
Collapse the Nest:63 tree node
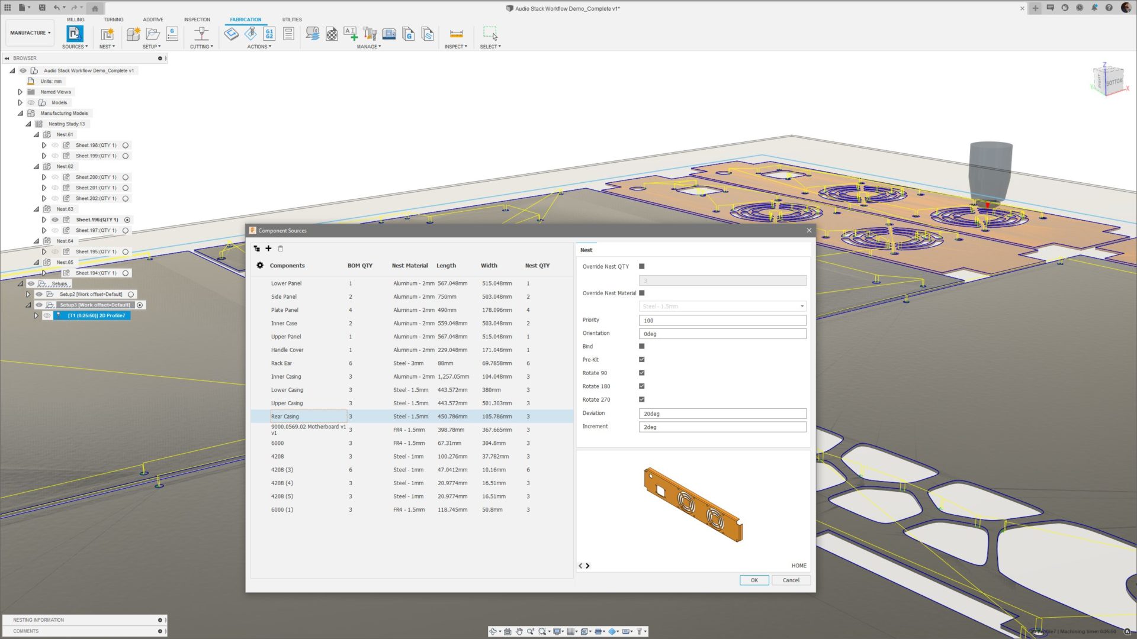pyautogui.click(x=36, y=209)
